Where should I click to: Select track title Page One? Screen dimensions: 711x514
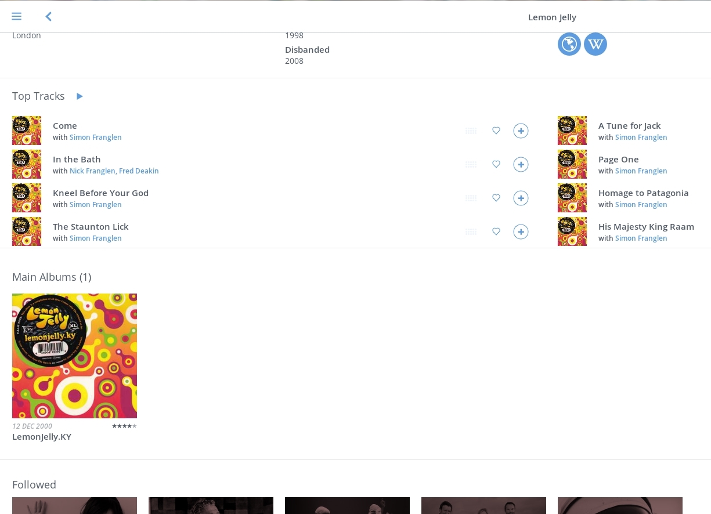pyautogui.click(x=619, y=160)
